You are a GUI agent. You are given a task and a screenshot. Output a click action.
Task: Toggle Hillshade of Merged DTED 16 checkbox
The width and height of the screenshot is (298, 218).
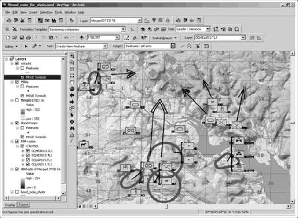click(x=17, y=169)
